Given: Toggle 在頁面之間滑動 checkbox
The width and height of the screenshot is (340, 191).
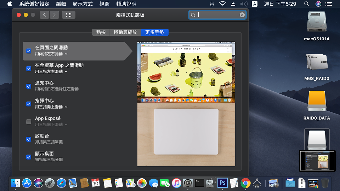Looking at the screenshot, I should point(29,51).
